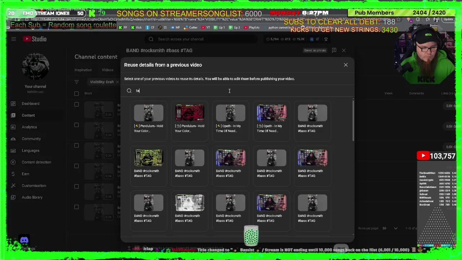Click the Views column header
Screen dimensions: 462x260
[x=388, y=94]
